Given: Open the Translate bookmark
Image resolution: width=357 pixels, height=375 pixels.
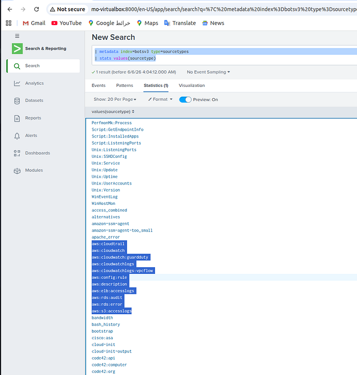Looking at the screenshot, I should (x=180, y=23).
